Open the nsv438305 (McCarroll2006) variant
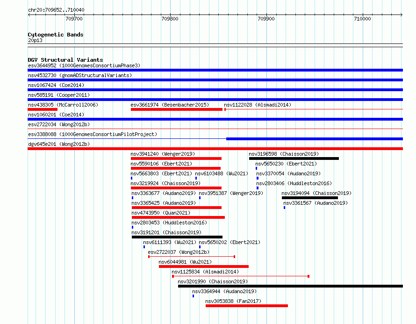This screenshot has width=416, height=324. (63, 105)
